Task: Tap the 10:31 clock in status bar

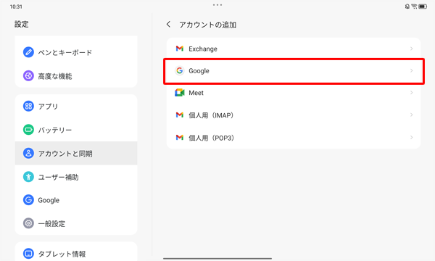Action: tap(16, 7)
